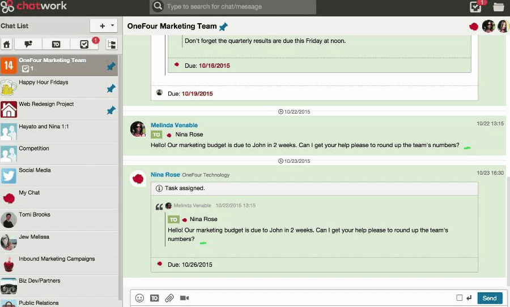Attach a file with paperclip icon
510x307 pixels.
[x=169, y=298]
